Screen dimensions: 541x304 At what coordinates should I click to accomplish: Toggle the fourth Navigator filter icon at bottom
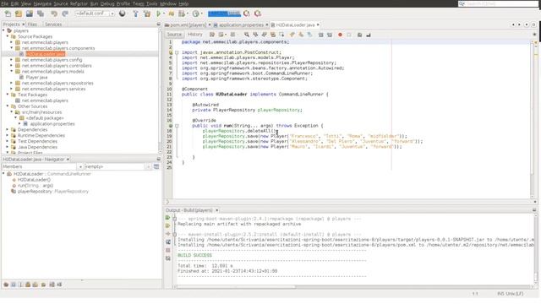(x=28, y=285)
